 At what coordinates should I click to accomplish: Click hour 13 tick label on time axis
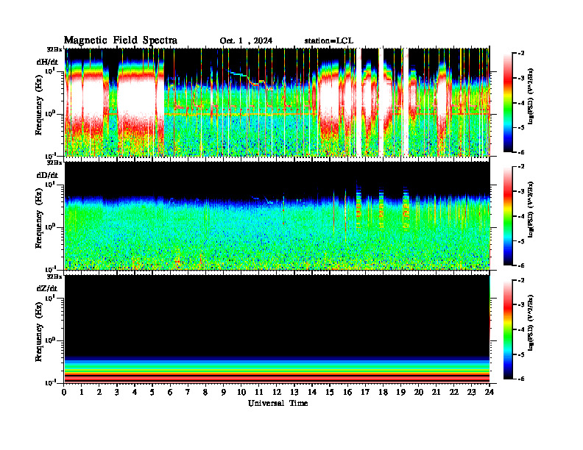pos(294,392)
